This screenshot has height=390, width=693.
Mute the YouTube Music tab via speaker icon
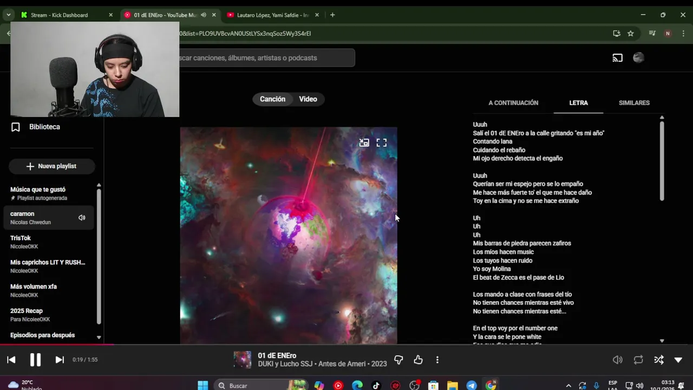coord(204,15)
